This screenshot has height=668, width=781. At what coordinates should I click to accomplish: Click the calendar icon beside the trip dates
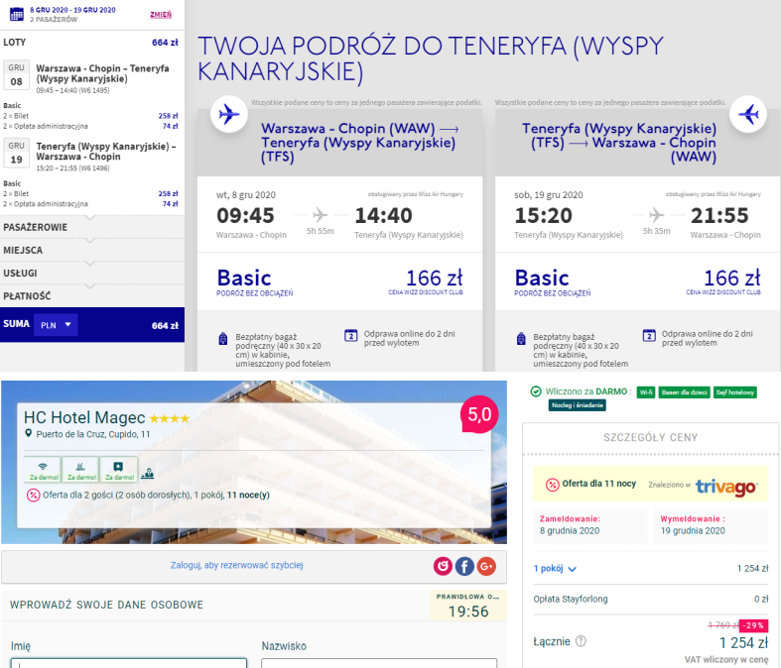pos(17,14)
